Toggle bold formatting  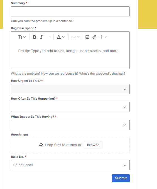[35, 37]
